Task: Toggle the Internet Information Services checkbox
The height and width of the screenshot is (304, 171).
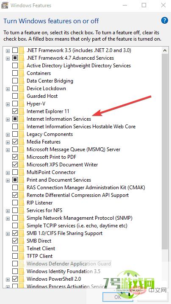Action: [15, 119]
